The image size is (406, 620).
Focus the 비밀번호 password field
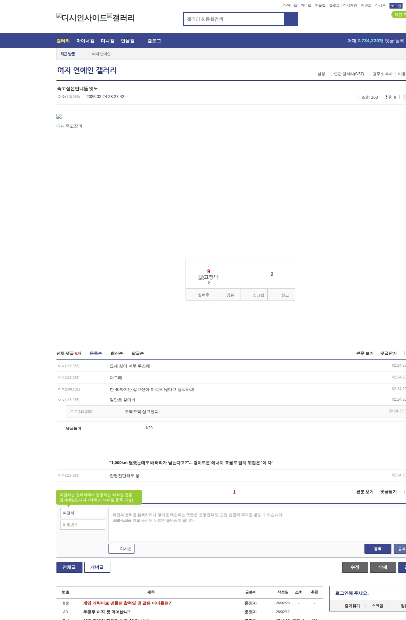point(83,525)
